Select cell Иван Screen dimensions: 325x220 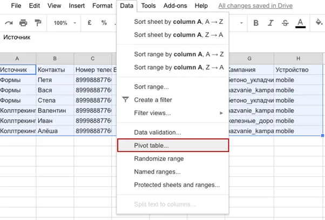[x=55, y=121]
